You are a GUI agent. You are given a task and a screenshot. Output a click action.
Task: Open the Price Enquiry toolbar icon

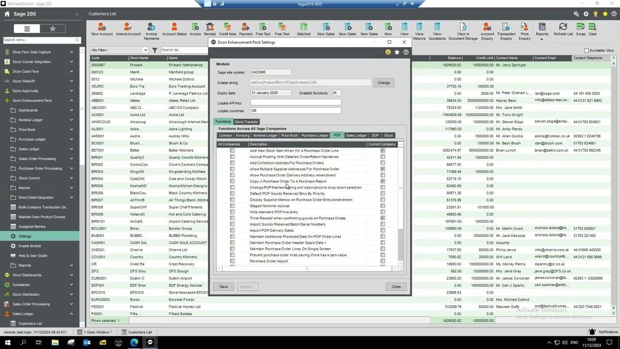(525, 32)
